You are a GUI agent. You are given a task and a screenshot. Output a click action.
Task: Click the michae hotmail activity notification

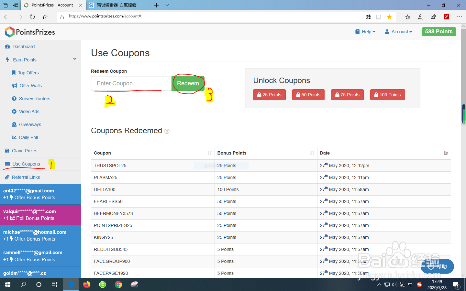tap(40, 235)
